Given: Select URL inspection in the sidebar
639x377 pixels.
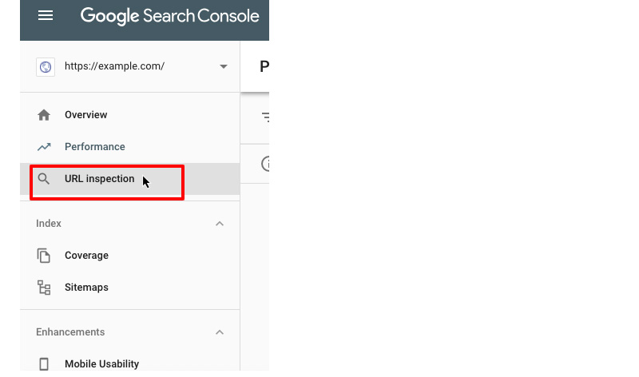Looking at the screenshot, I should [x=99, y=179].
